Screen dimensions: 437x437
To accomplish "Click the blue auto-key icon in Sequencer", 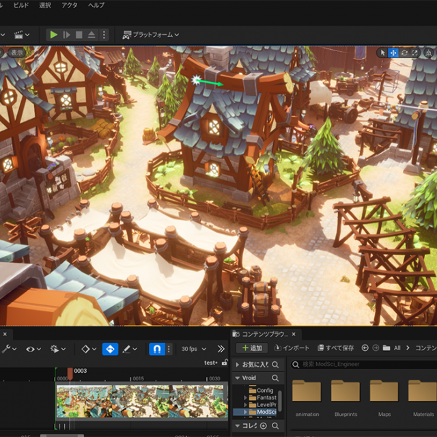I will [x=110, y=349].
